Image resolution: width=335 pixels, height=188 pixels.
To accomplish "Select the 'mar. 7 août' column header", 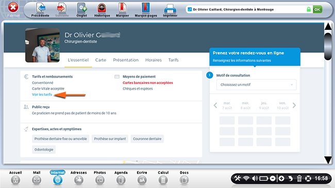I will (x=227, y=106).
